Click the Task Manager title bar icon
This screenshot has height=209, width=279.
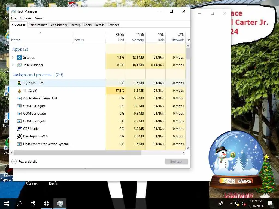14,11
